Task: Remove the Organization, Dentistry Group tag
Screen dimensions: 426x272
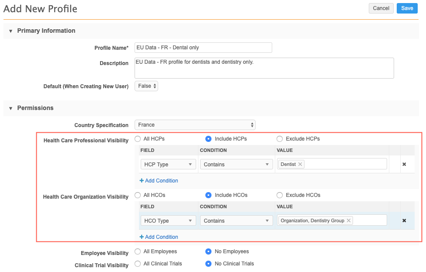Action: point(348,221)
